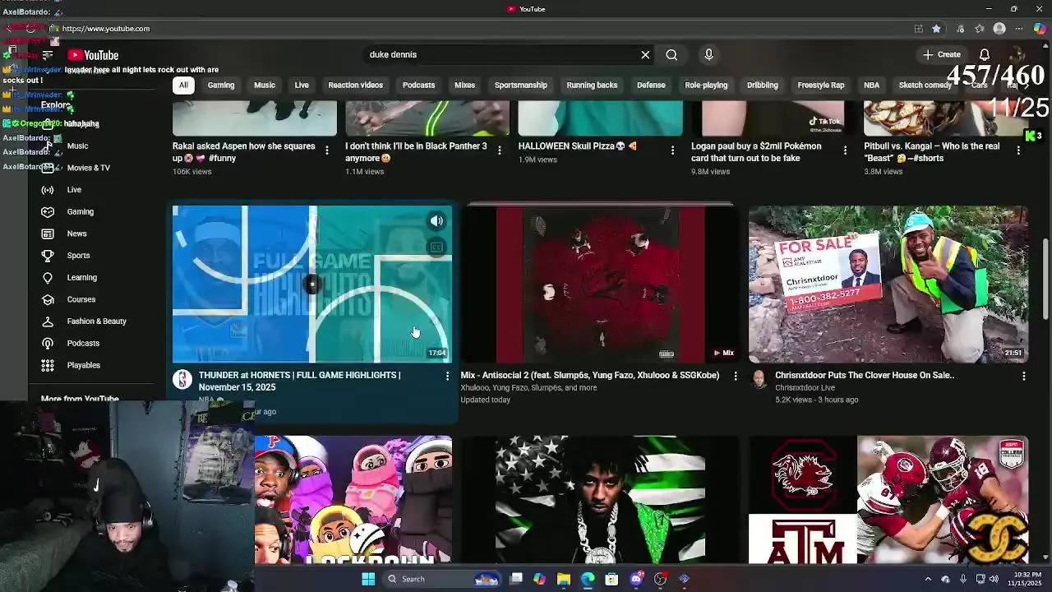
Task: Open options for Antisocial 2 mix
Action: coord(735,376)
